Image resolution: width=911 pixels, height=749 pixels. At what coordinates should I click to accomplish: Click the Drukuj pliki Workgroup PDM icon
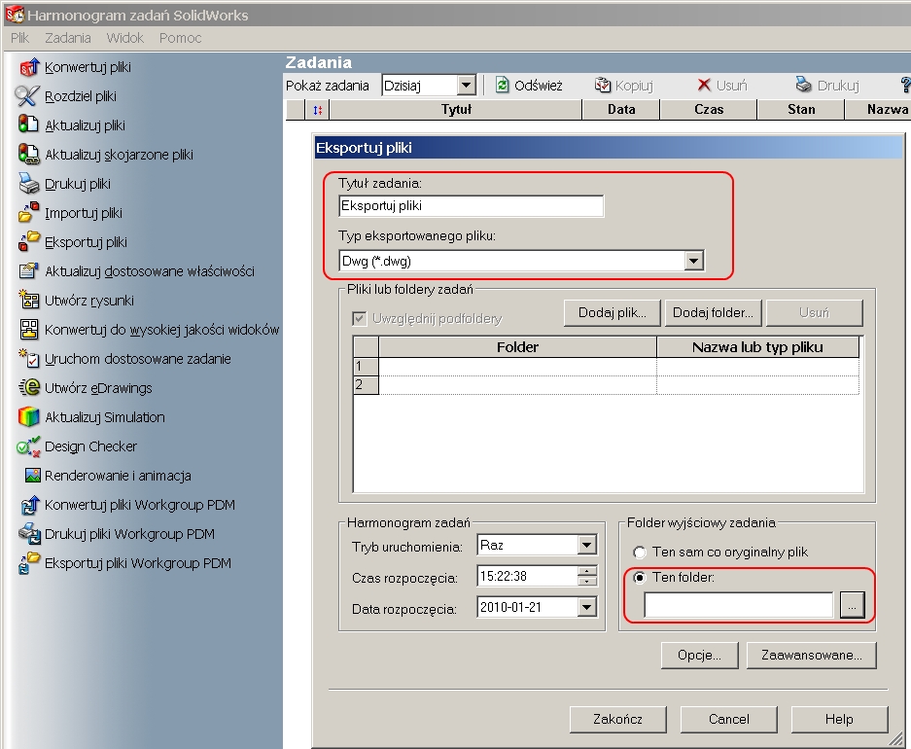tap(29, 534)
